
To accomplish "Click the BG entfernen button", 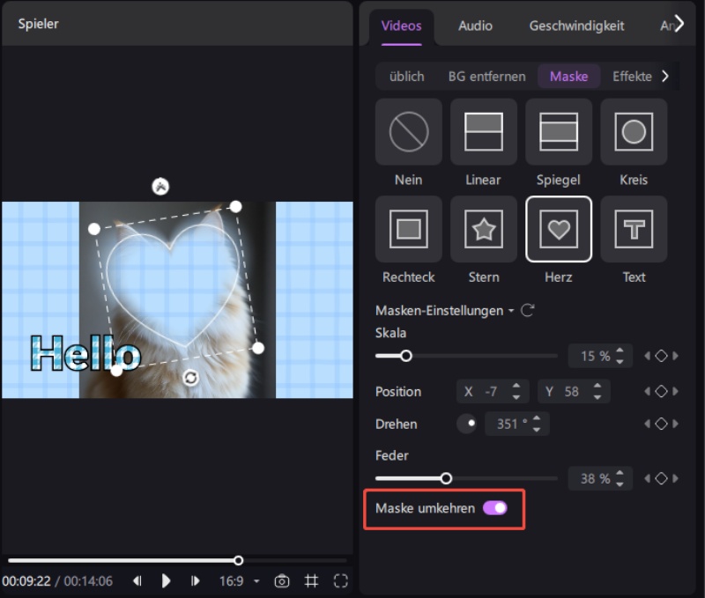I will 486,76.
